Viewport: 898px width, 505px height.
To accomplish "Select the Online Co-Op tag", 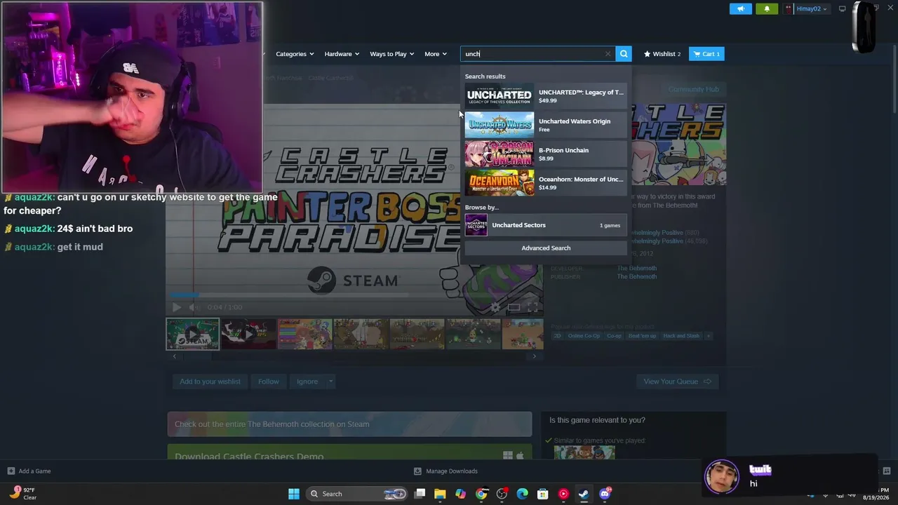I will (x=584, y=336).
